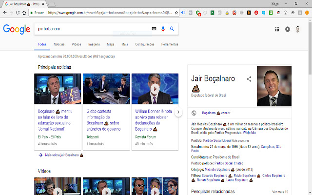Image resolution: width=312 pixels, height=195 pixels.
Task: Click the blue magnifier search button
Action: 172,29
